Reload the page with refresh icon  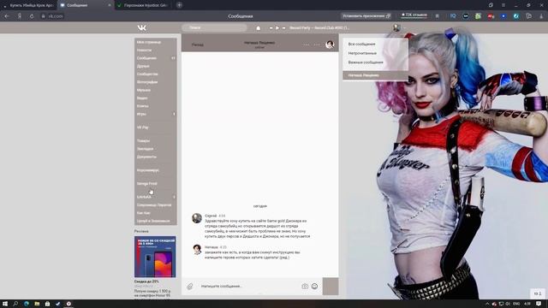(x=32, y=16)
